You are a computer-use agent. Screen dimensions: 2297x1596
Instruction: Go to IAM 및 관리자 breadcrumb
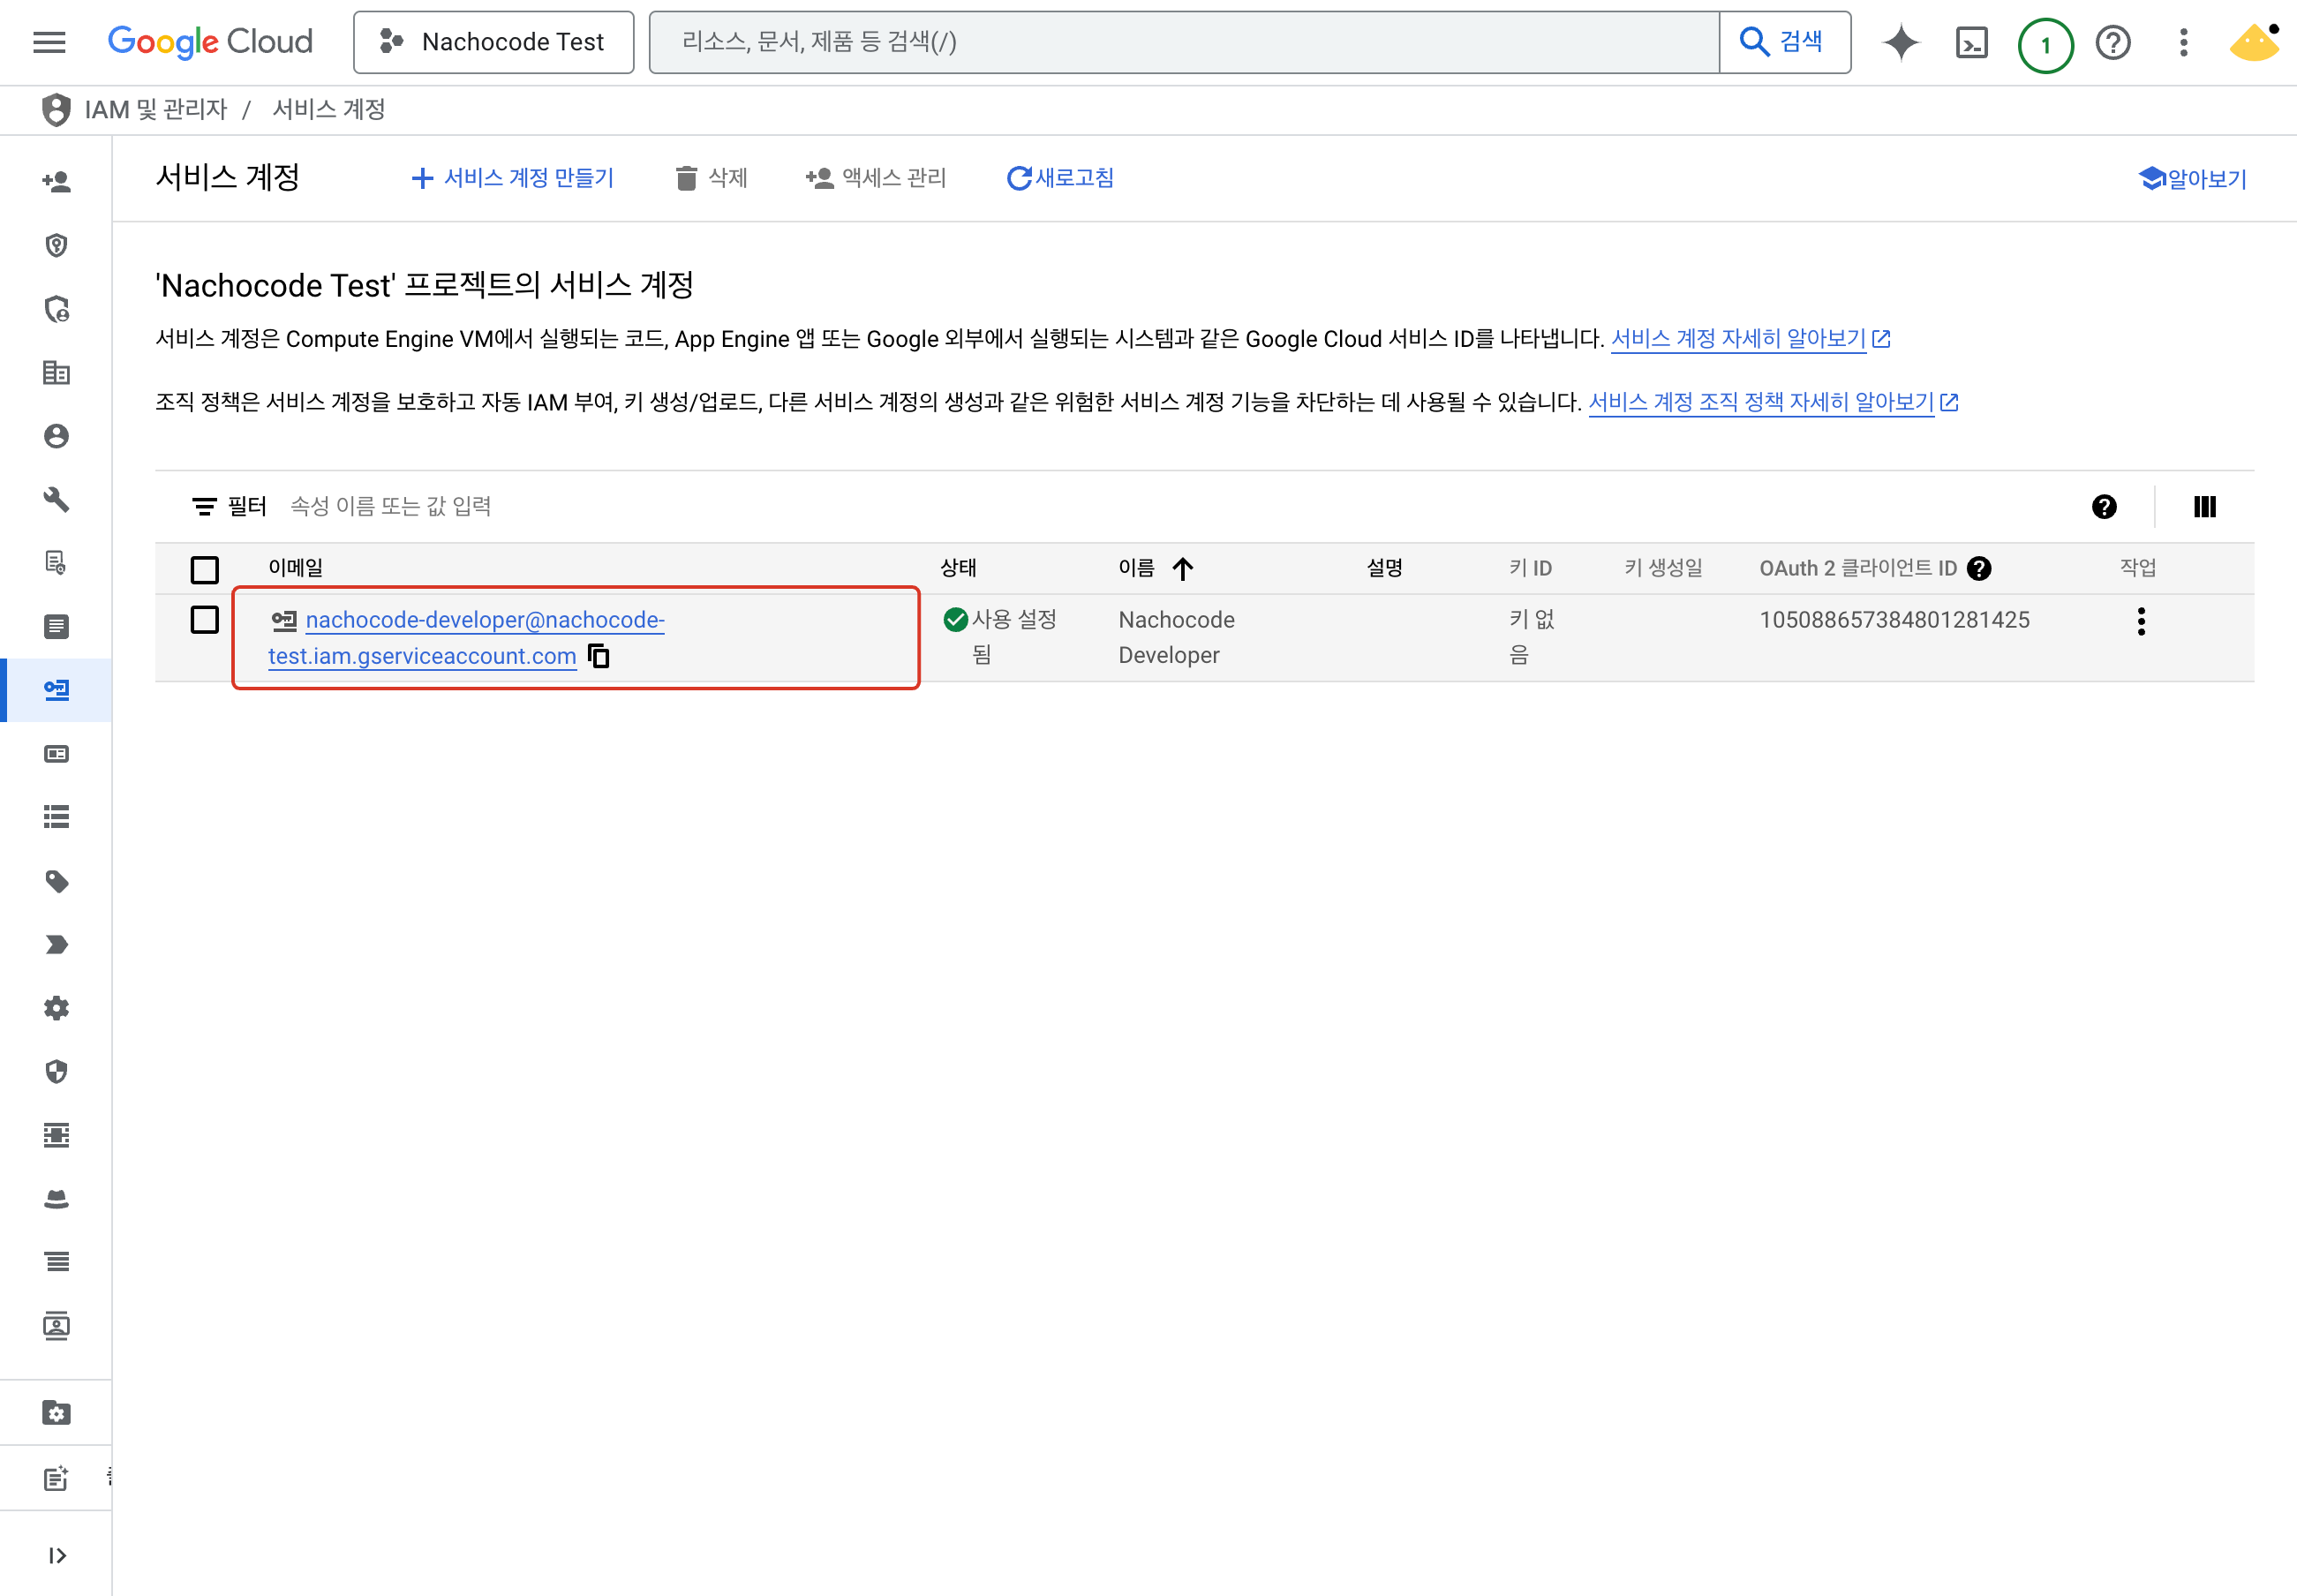click(155, 109)
